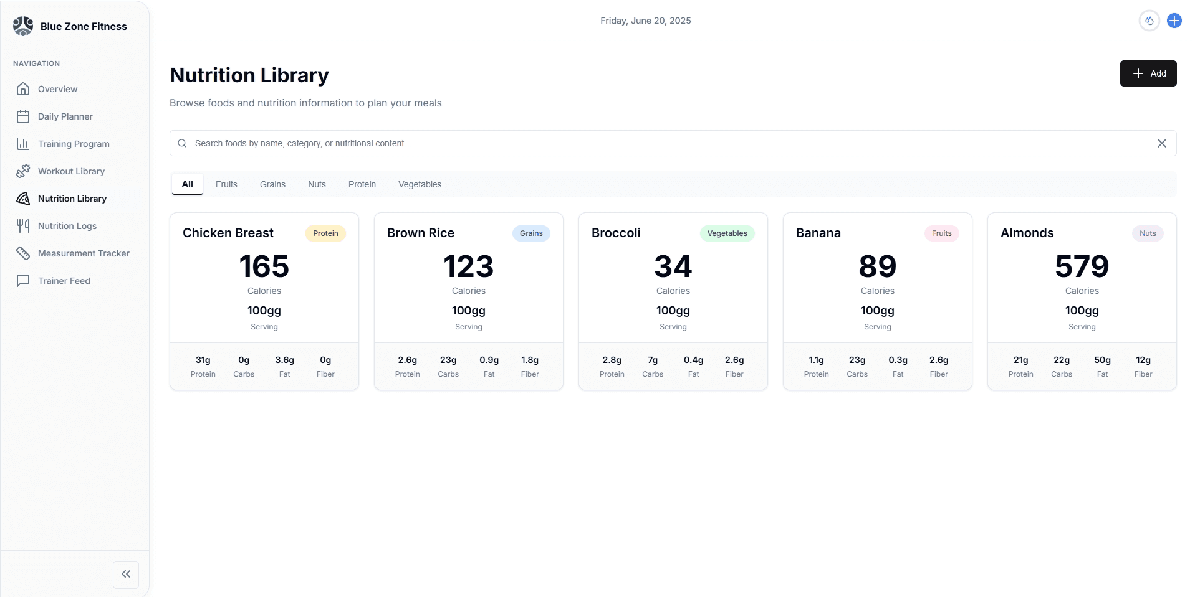The height and width of the screenshot is (597, 1195).
Task: Select the Vegetables category tab
Action: [420, 184]
